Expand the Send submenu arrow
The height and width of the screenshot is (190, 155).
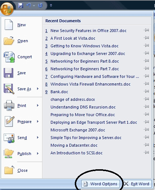(x=38, y=138)
